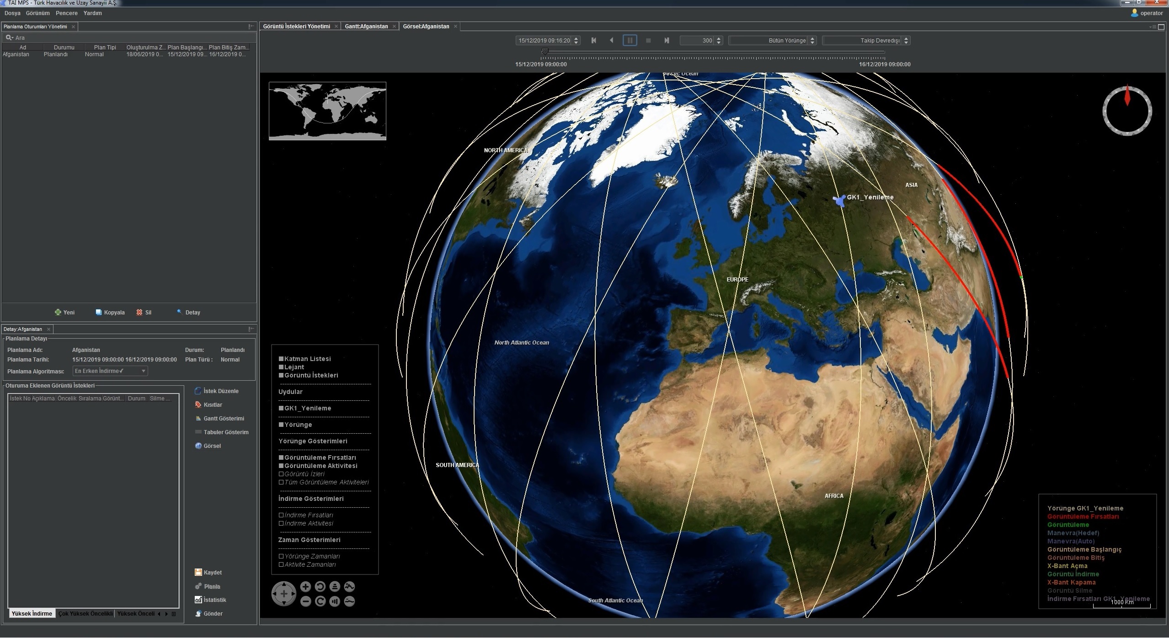Click the Kopyala copy icon
This screenshot has width=1169, height=638.
(x=98, y=313)
